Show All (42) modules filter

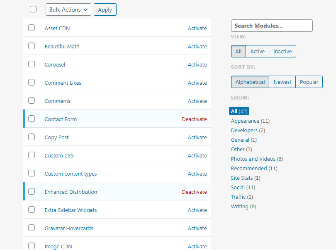(x=239, y=111)
